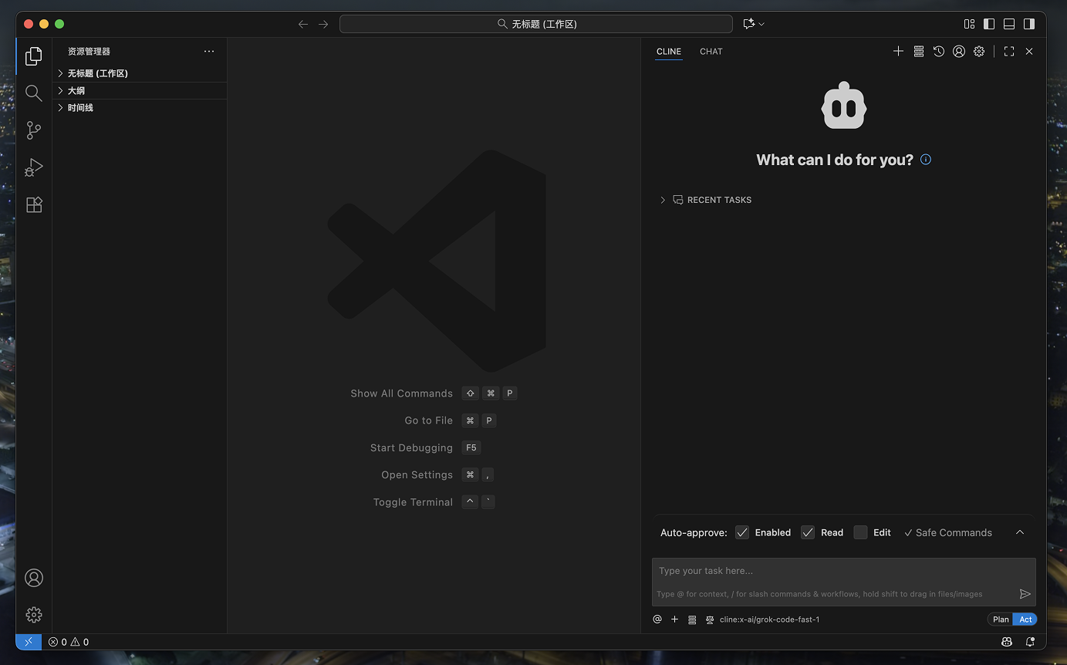Click the send task arrow icon
This screenshot has width=1067, height=665.
tap(1025, 594)
